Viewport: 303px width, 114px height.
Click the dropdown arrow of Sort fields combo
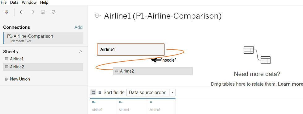pyautogui.click(x=173, y=93)
